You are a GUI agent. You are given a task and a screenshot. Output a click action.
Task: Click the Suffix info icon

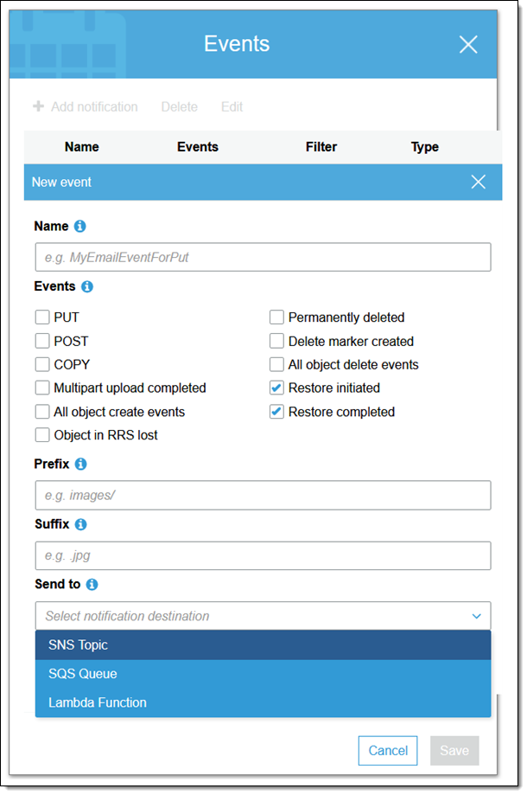(81, 524)
